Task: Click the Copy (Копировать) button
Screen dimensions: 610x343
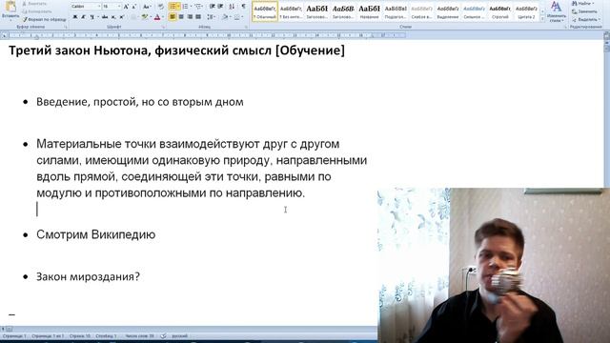Action: tap(37, 11)
